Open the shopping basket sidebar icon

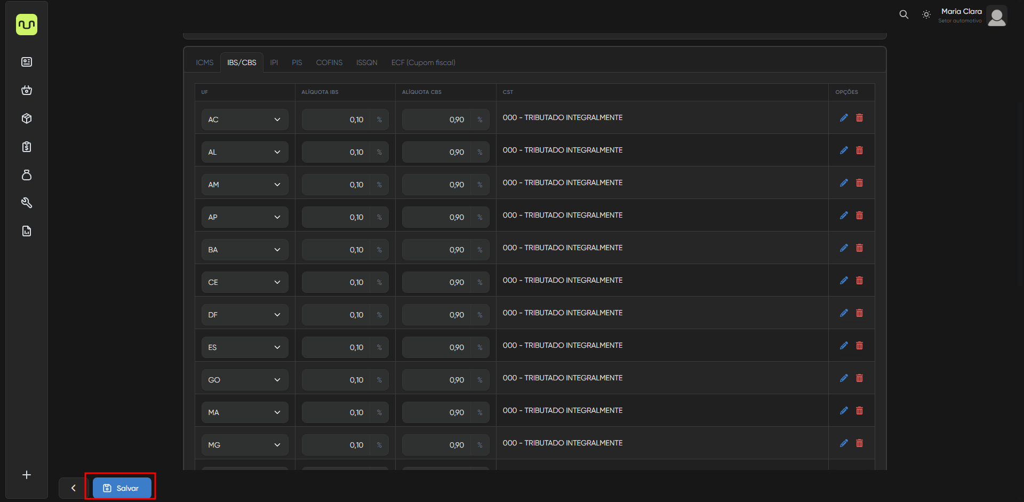[27, 90]
